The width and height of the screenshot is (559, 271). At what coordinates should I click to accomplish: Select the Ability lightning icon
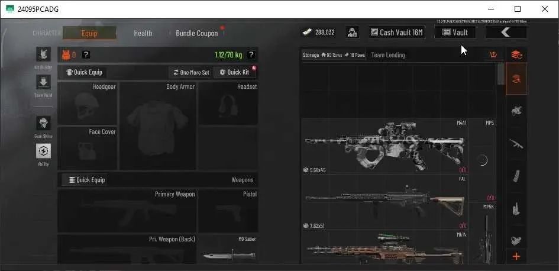tap(43, 151)
